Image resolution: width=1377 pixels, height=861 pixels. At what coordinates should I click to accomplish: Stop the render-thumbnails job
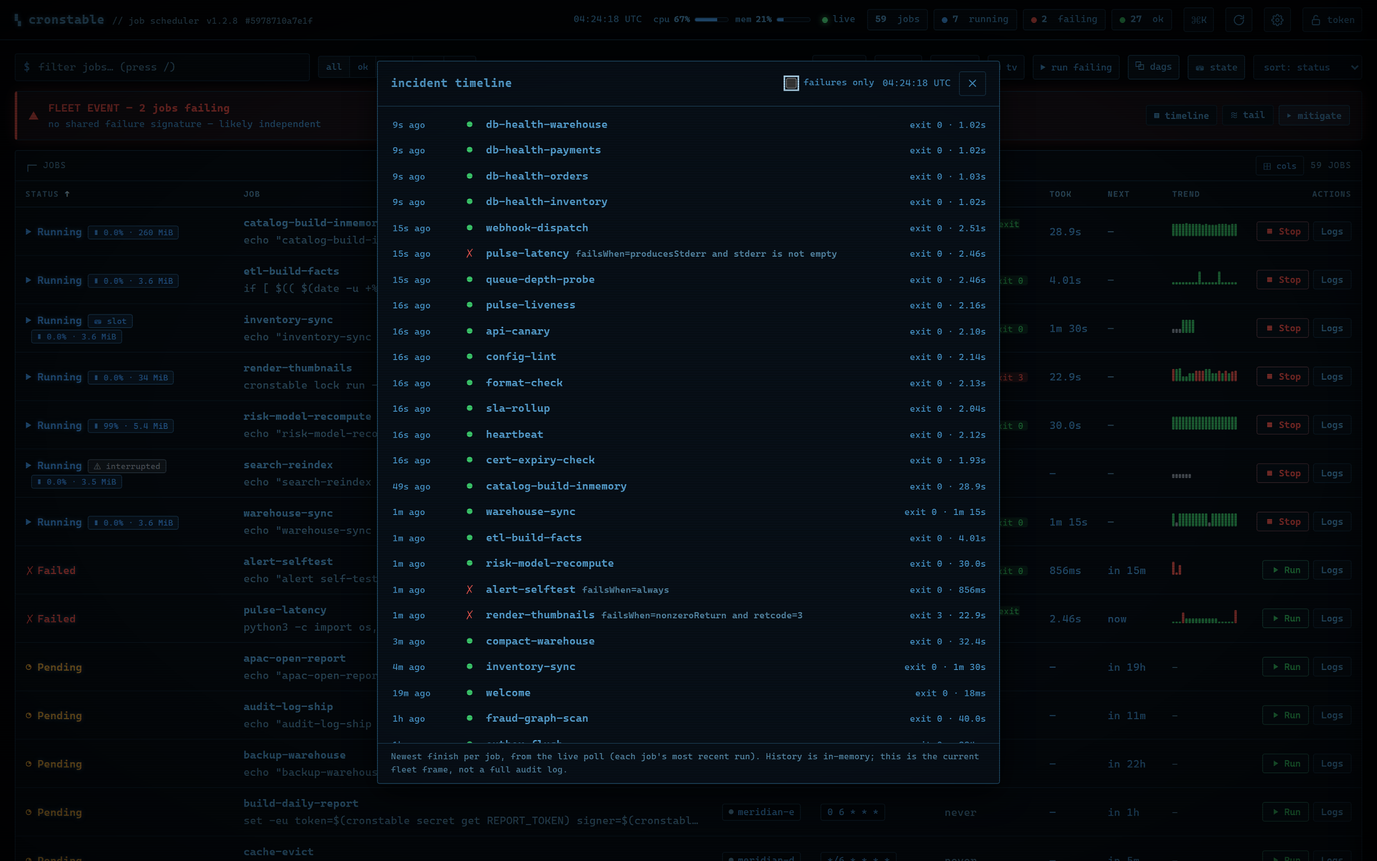[1283, 376]
